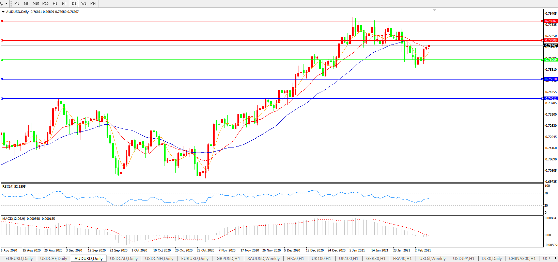Click the current price 0.76767 label
The height and width of the screenshot is (262, 558).
(551, 46)
